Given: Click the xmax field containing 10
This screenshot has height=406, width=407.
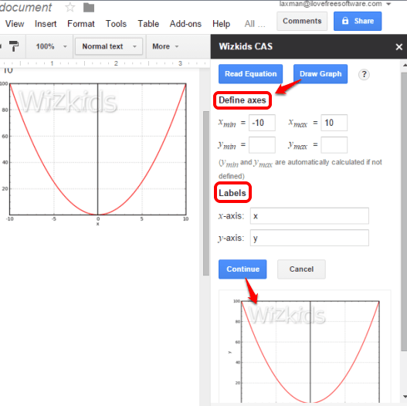Looking at the screenshot, I should pyautogui.click(x=334, y=123).
